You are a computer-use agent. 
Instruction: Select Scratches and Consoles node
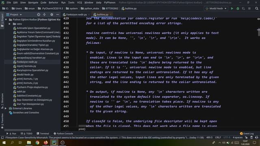[x=26, y=113]
